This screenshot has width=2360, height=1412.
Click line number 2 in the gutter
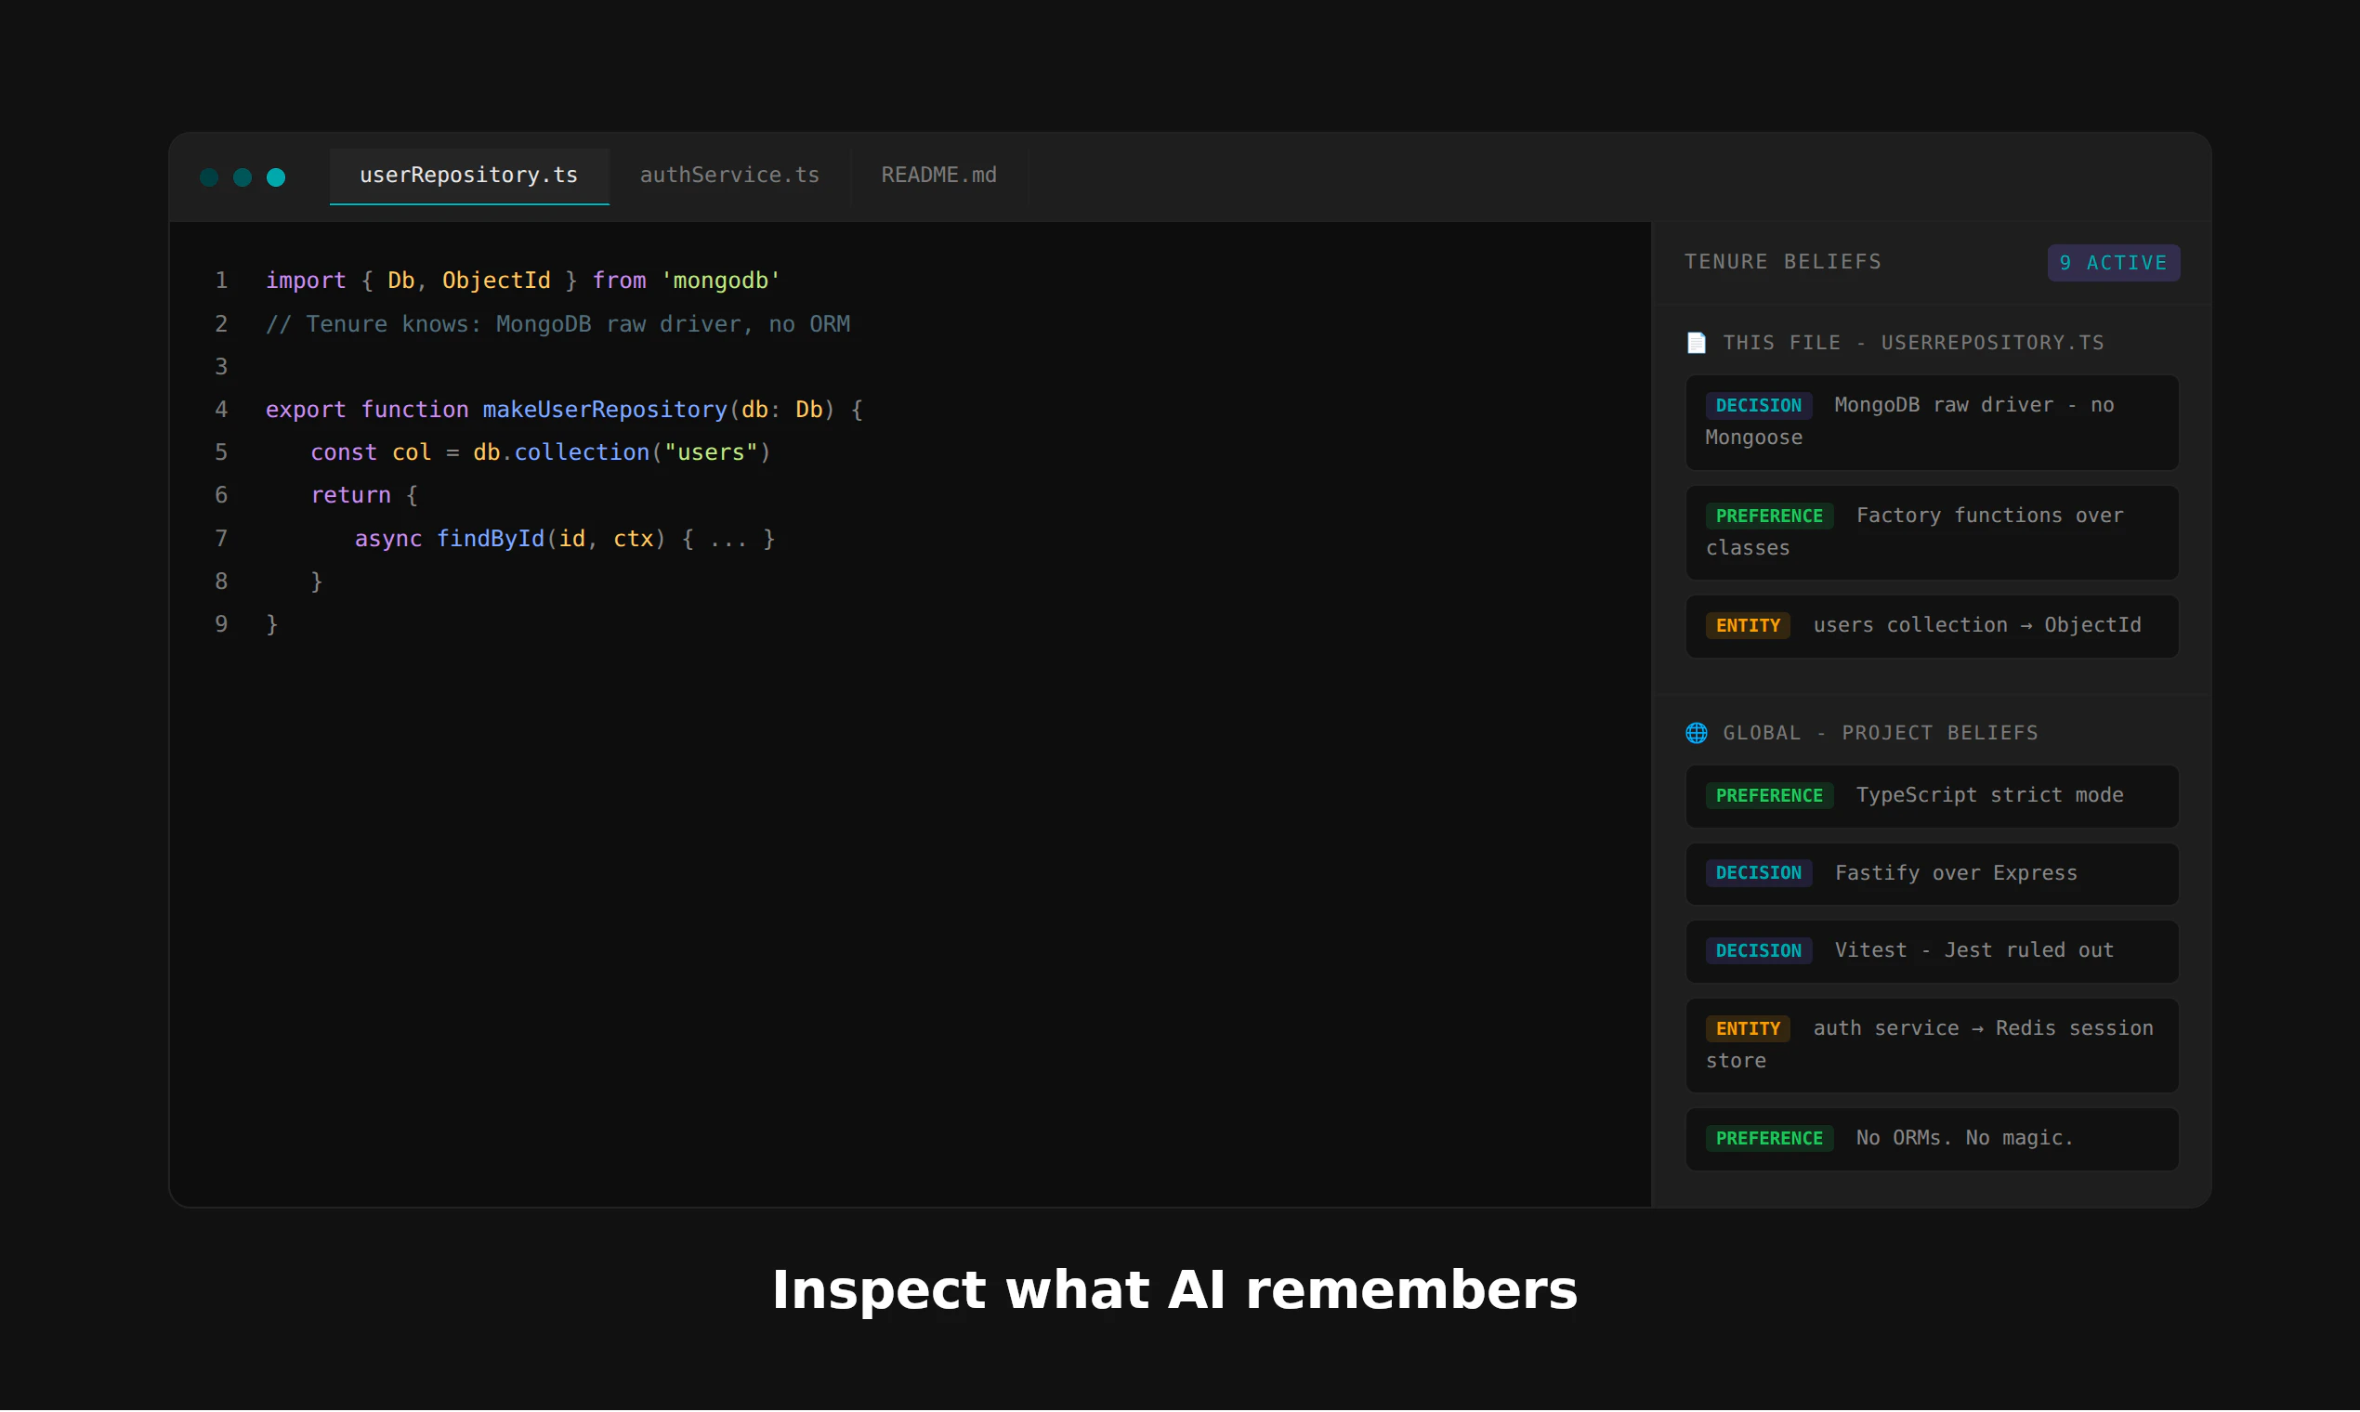(222, 325)
